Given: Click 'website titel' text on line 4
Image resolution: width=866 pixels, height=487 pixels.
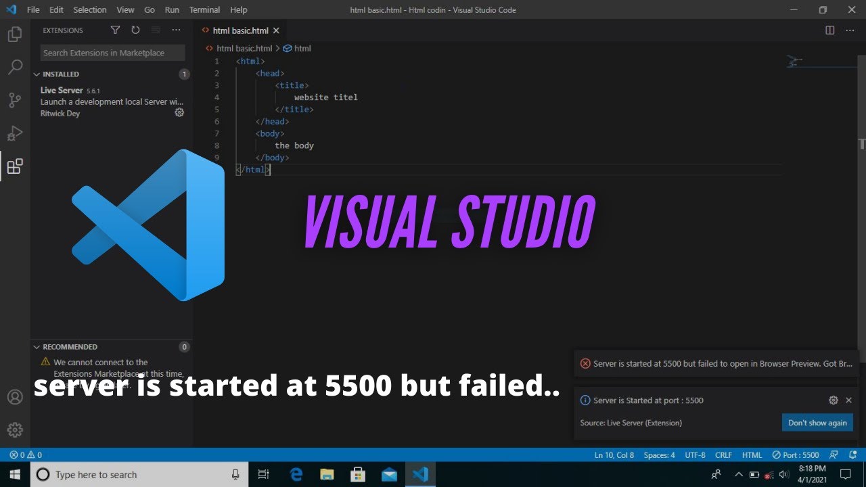Looking at the screenshot, I should coord(325,97).
